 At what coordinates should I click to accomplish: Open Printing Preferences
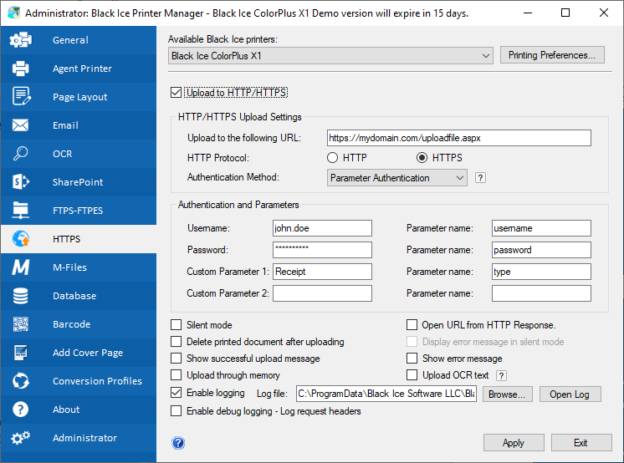[x=552, y=55]
